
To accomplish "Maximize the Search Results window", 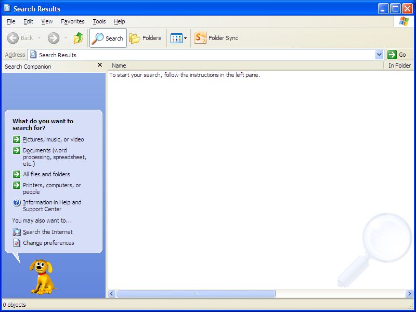I will [x=395, y=9].
